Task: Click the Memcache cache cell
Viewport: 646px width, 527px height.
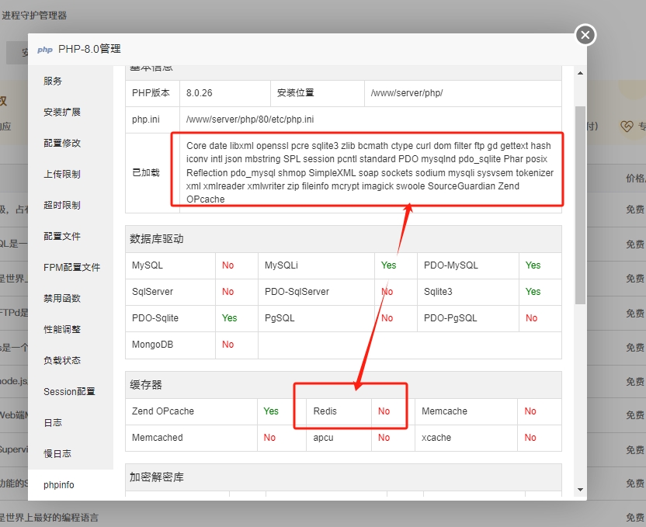Action: [467, 411]
